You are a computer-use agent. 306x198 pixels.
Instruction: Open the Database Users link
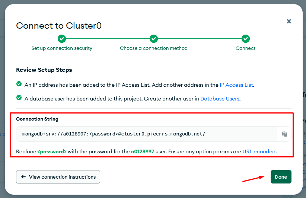[x=220, y=99]
